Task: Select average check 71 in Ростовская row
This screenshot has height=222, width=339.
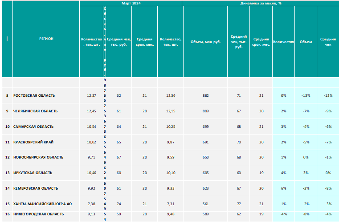Action: click(x=239, y=95)
